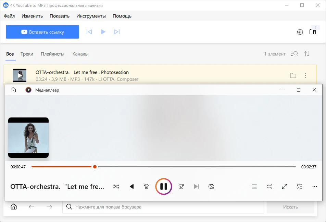Open media player more options menu
This screenshot has height=222, width=326.
[x=315, y=186]
